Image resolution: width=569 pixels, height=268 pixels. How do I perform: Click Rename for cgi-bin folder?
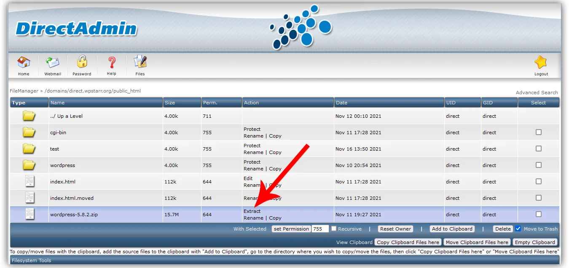[253, 135]
